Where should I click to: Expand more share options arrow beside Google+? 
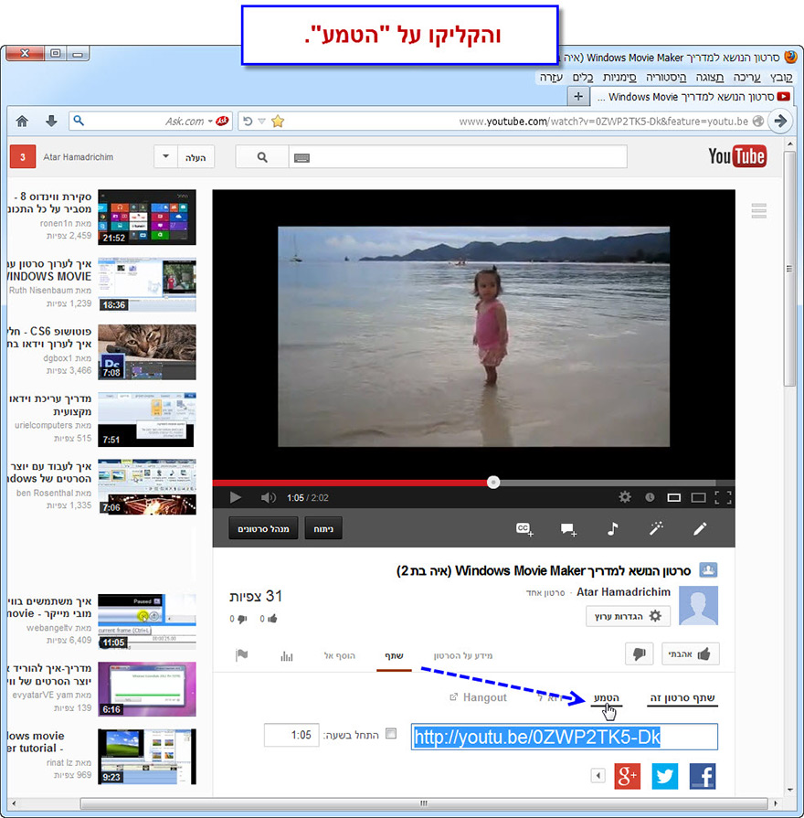point(598,776)
